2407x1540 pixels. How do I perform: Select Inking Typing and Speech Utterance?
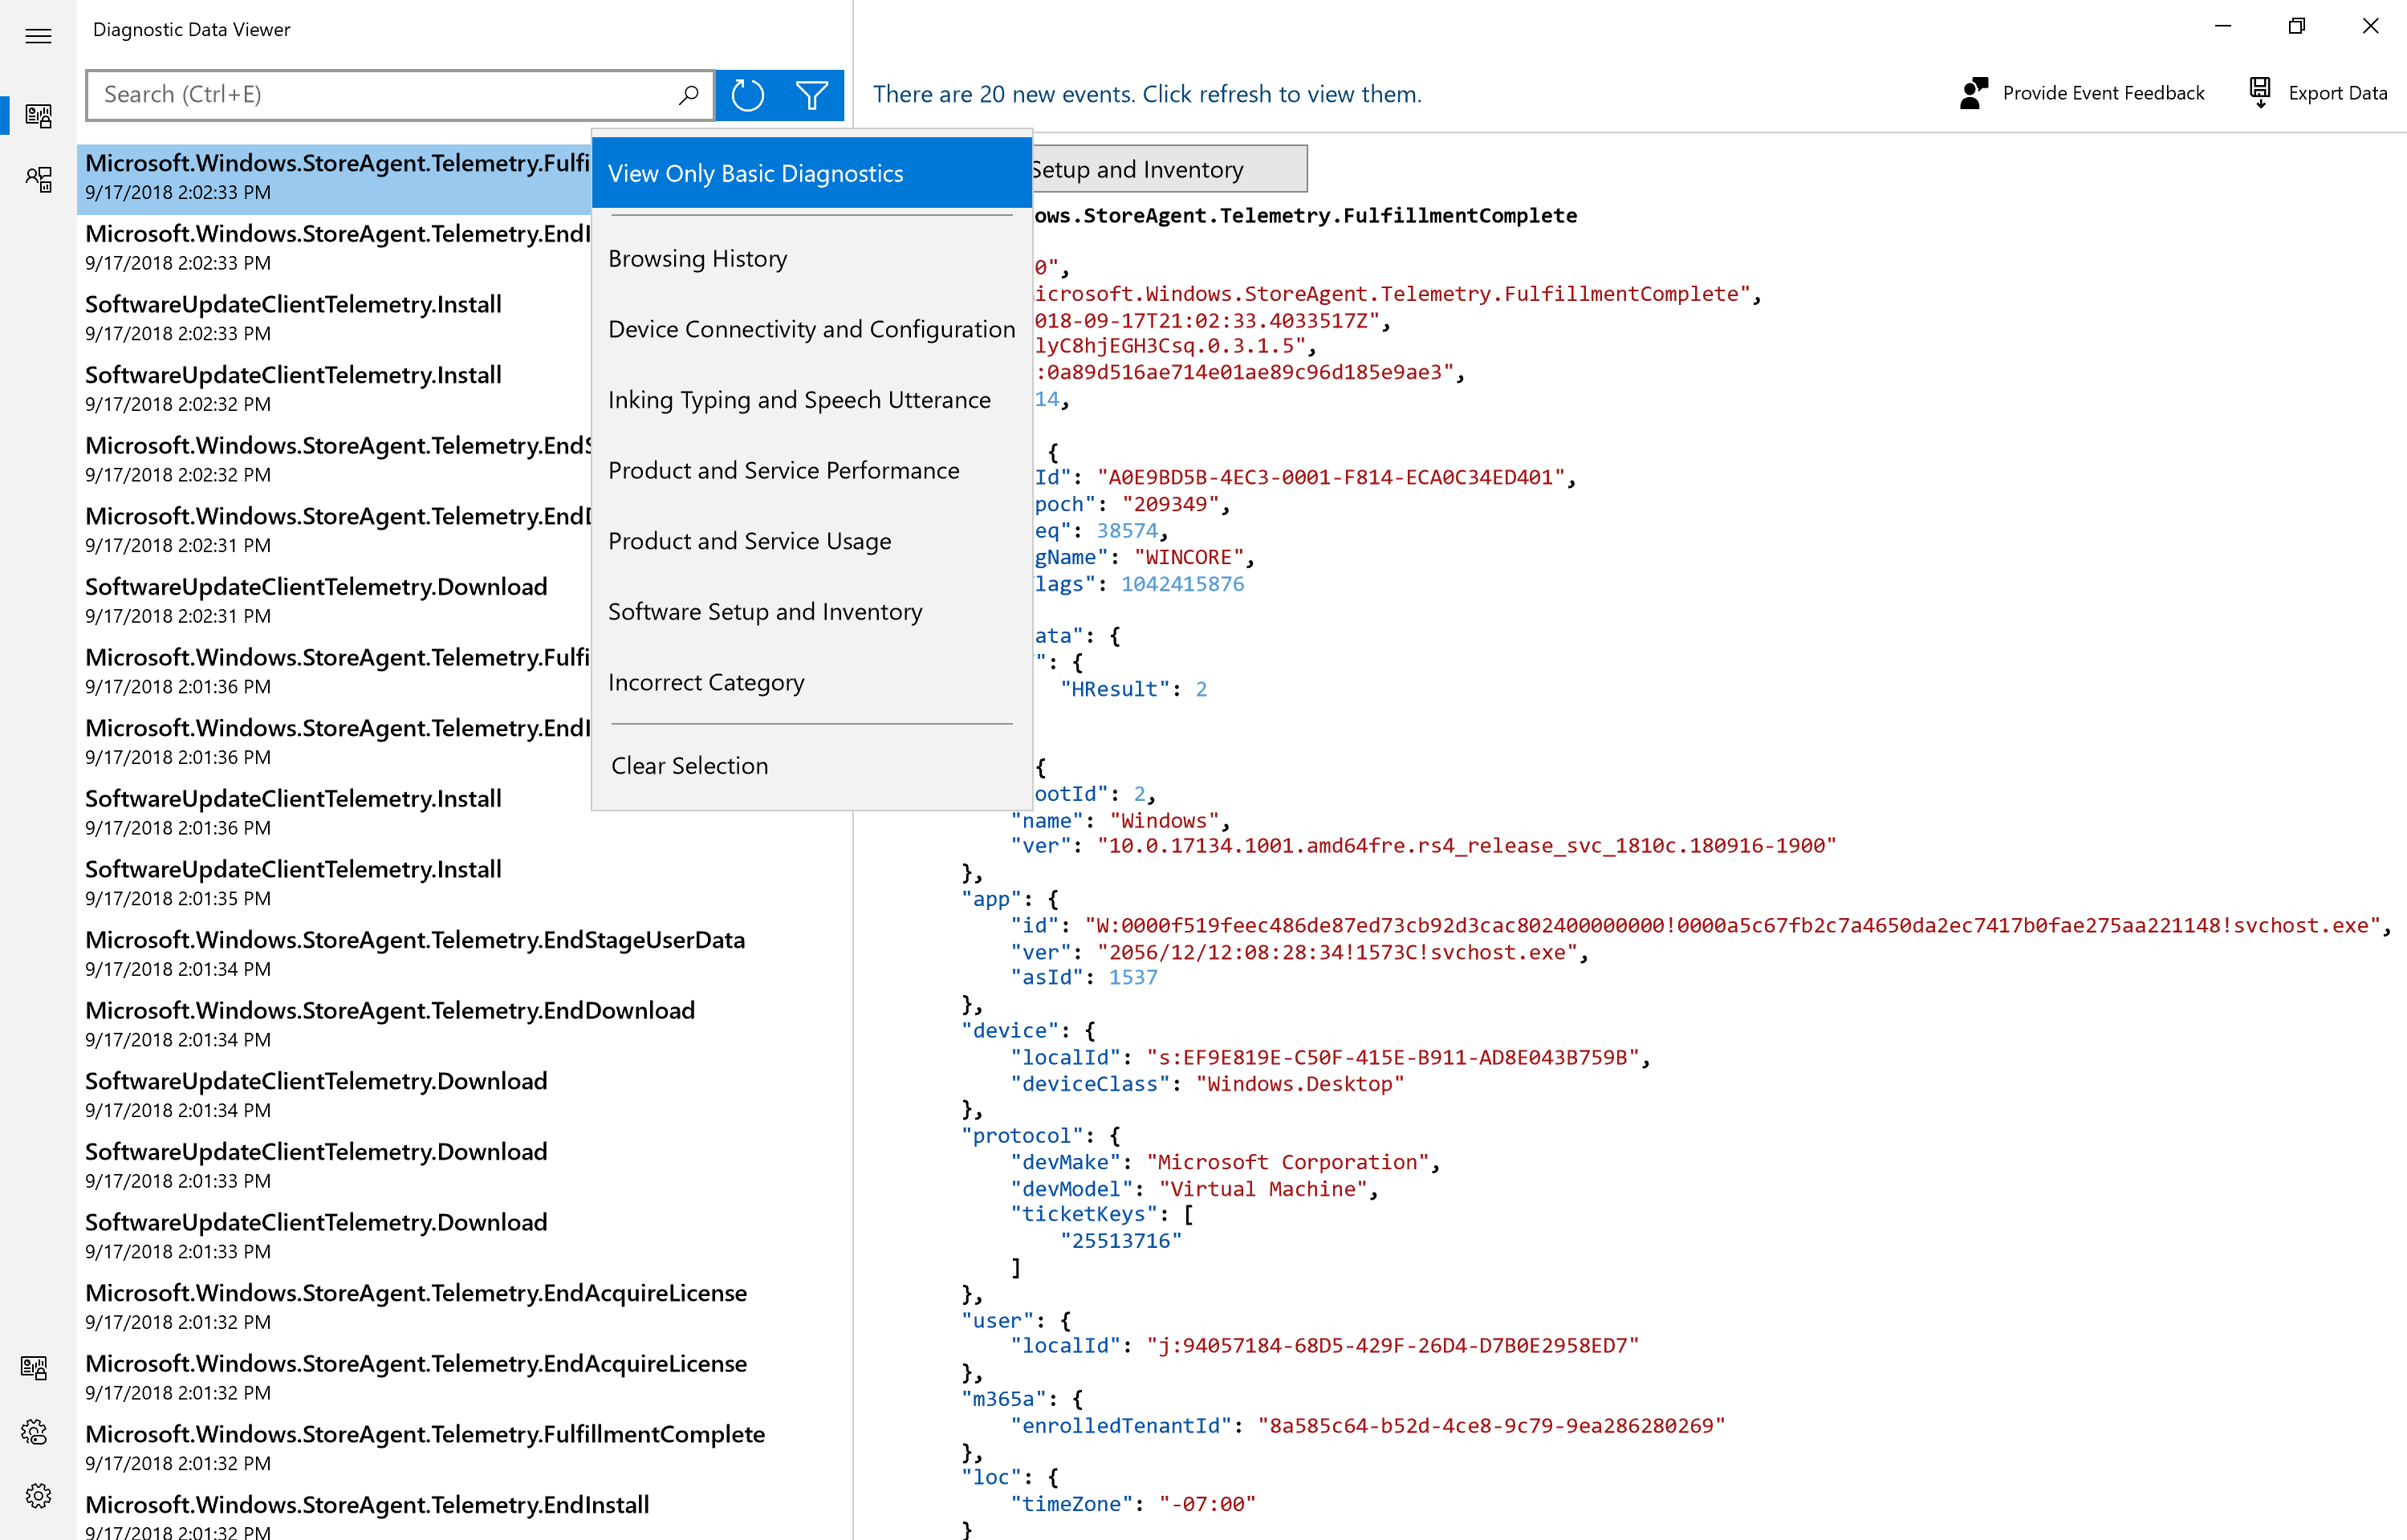(x=799, y=400)
